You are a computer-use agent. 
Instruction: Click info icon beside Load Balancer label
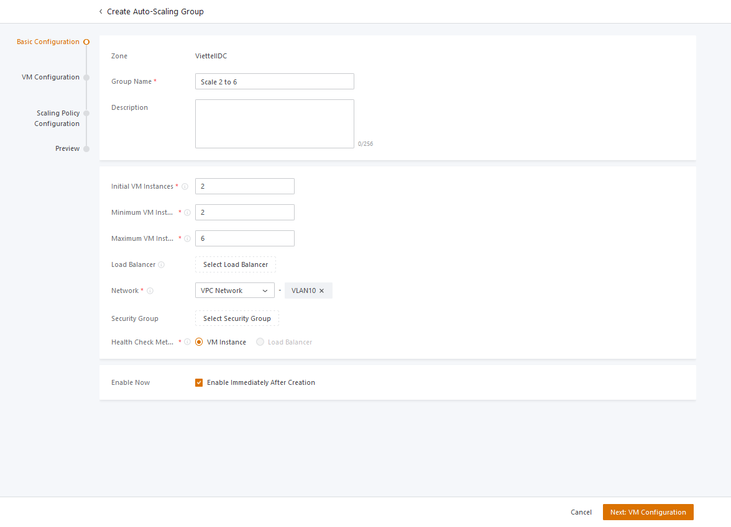(162, 265)
